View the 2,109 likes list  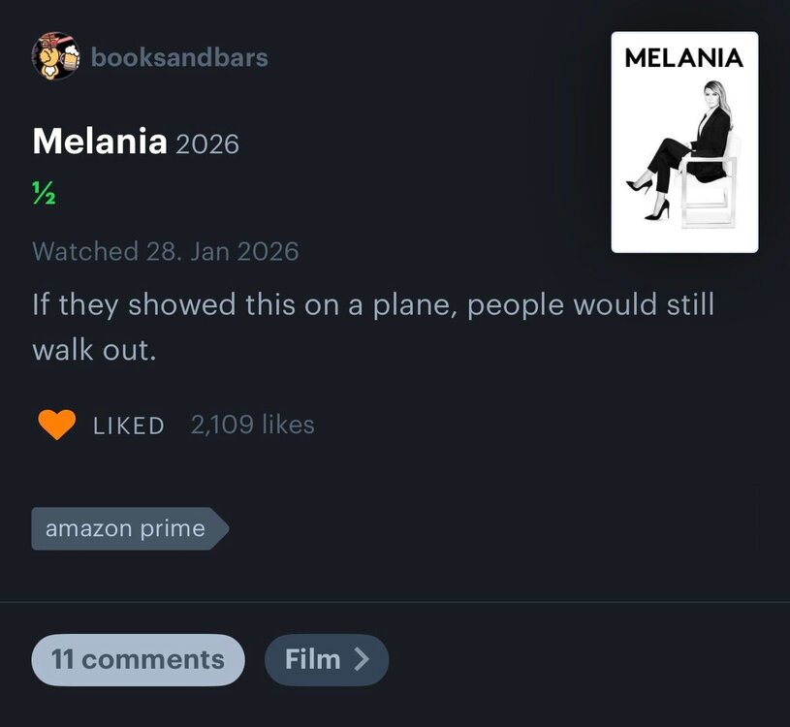[253, 425]
